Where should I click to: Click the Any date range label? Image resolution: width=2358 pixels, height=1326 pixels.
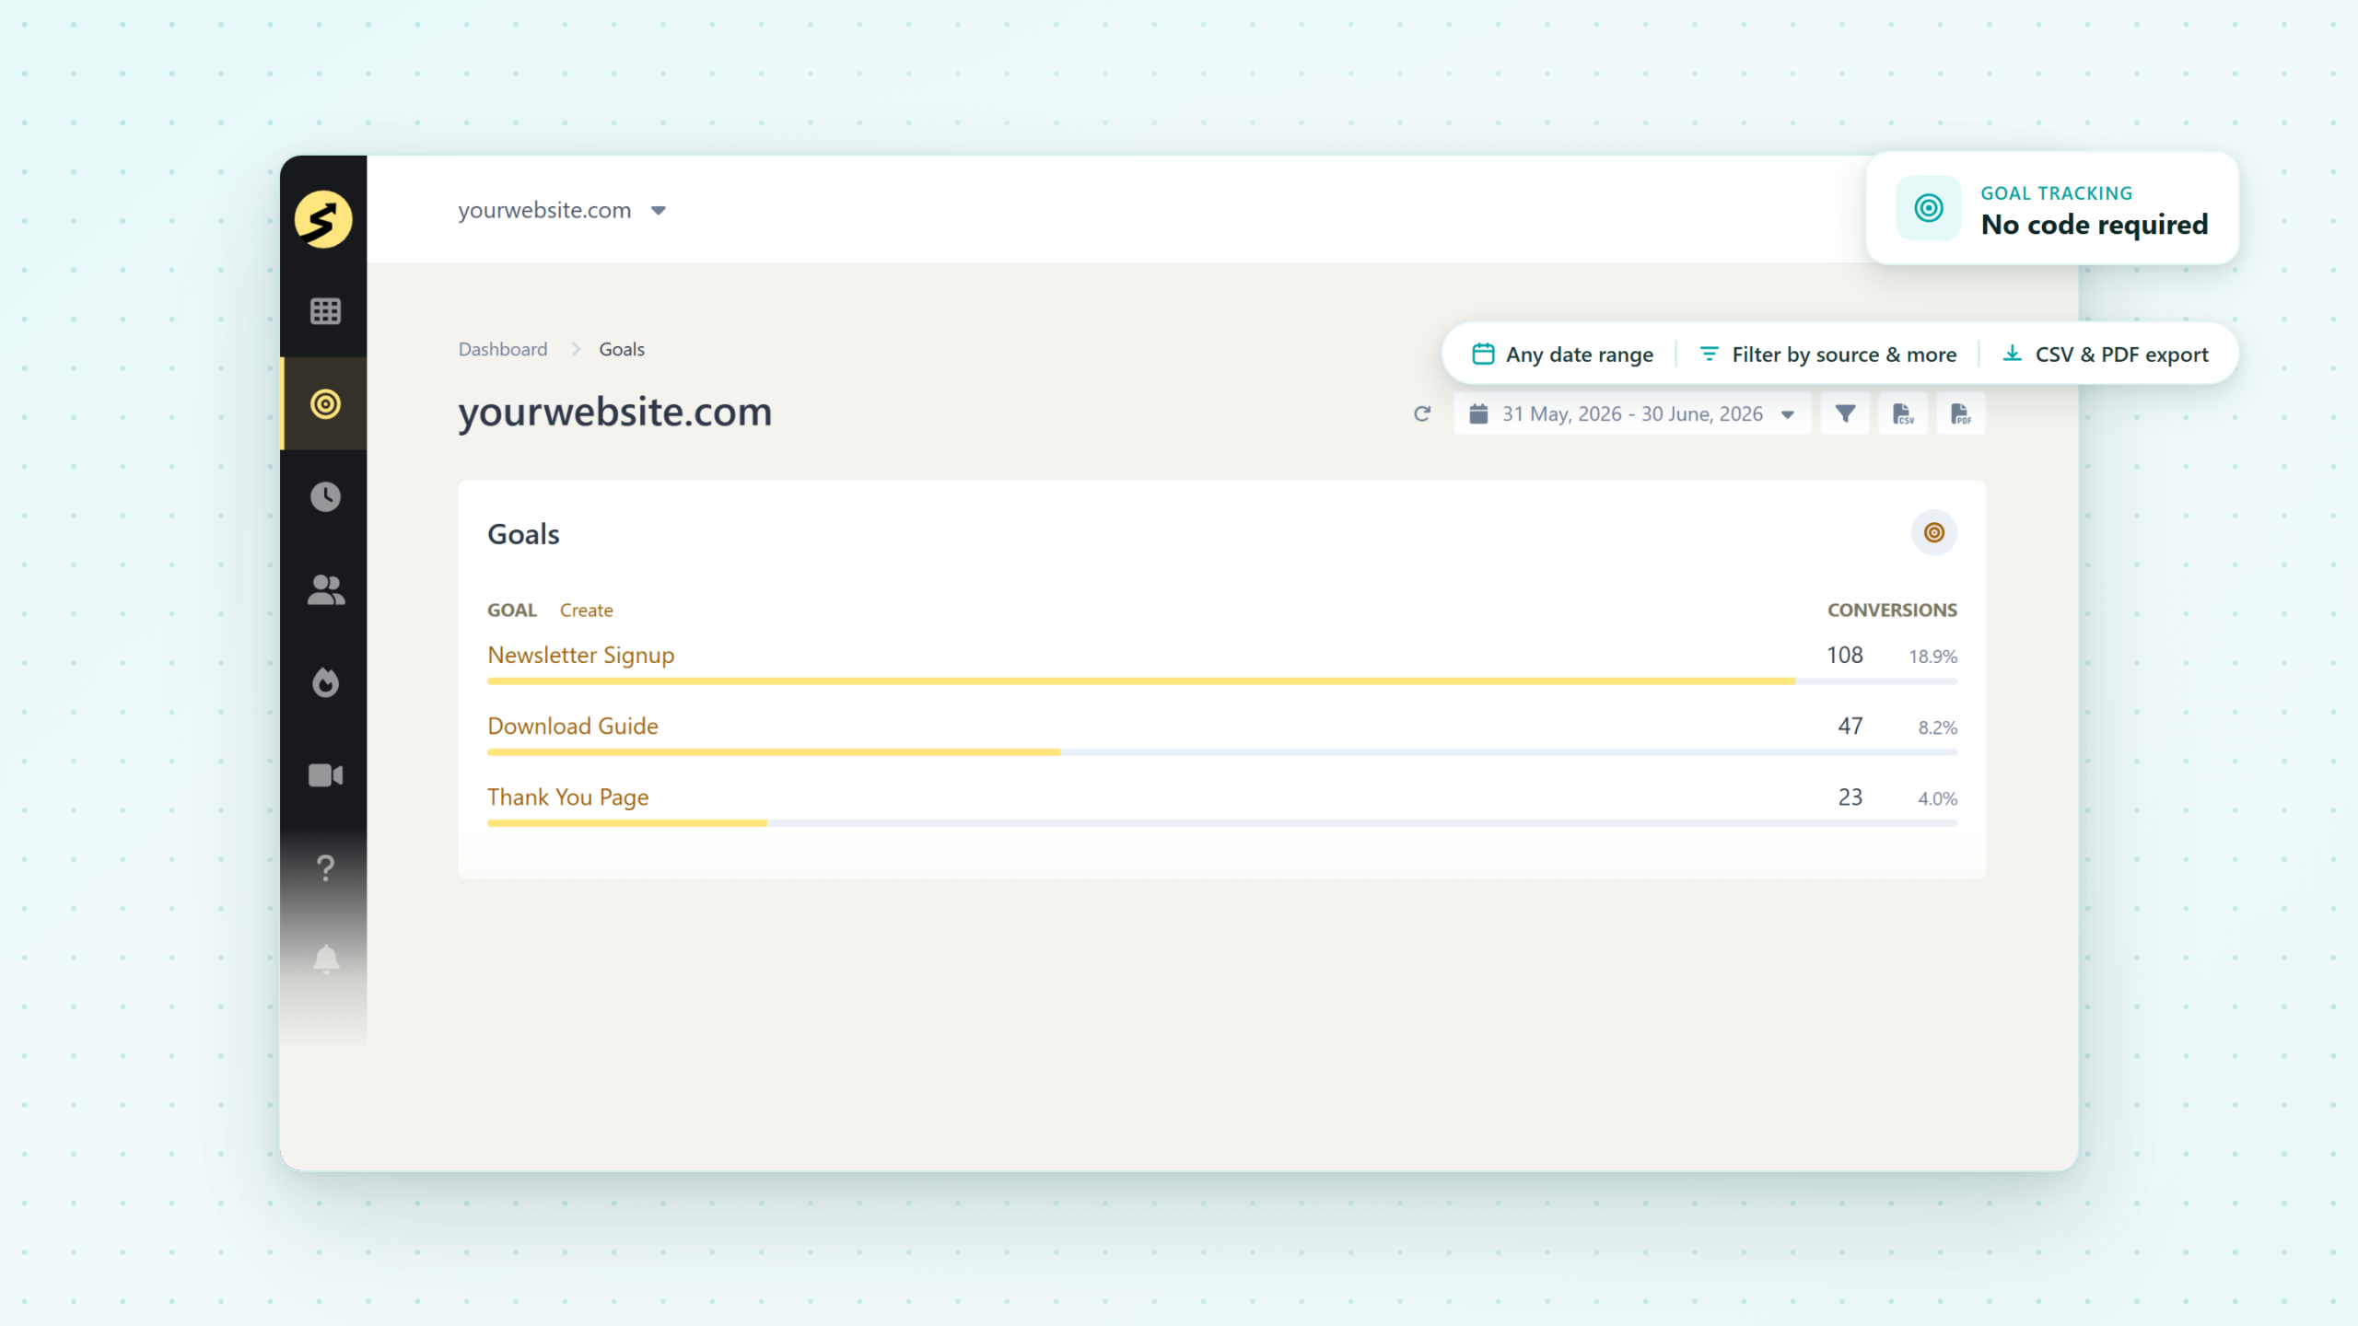pos(1580,355)
